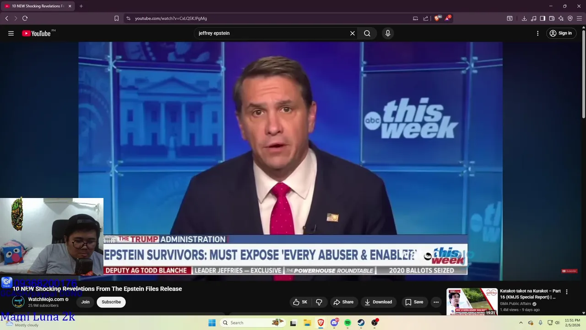This screenshot has width=586, height=330.
Task: Click the Join membership button
Action: tap(86, 302)
